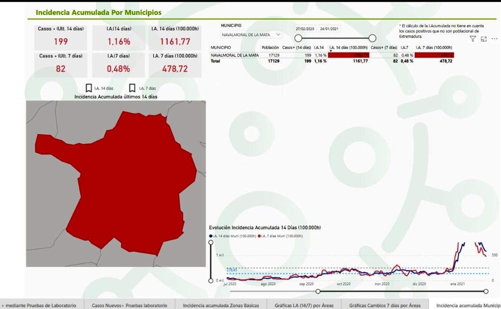Sort by I.A. 7 días (100.000h) header
Viewport: 501px width, 309px height.
(x=434, y=48)
